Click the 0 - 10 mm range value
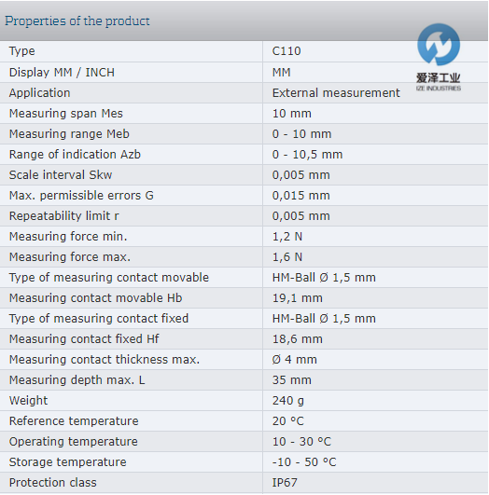 tap(301, 134)
